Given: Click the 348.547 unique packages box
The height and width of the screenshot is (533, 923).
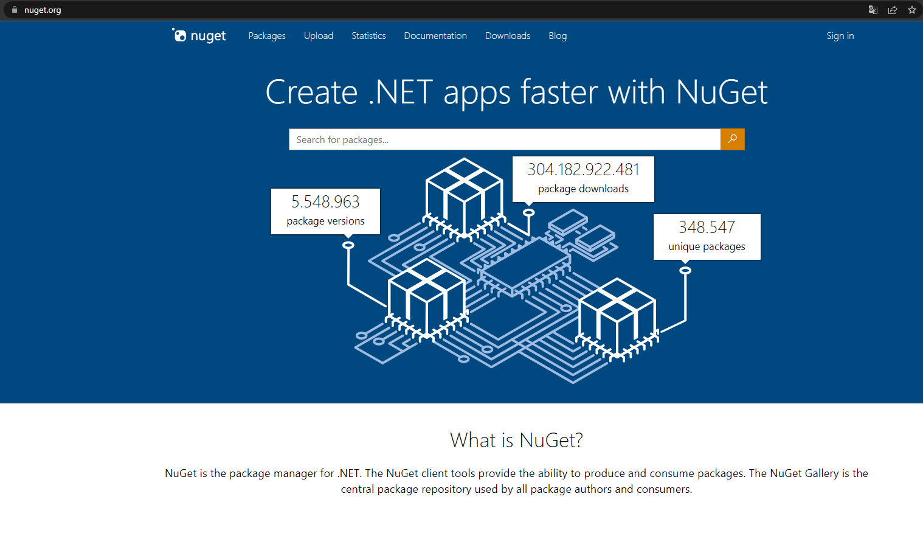Looking at the screenshot, I should tap(707, 237).
